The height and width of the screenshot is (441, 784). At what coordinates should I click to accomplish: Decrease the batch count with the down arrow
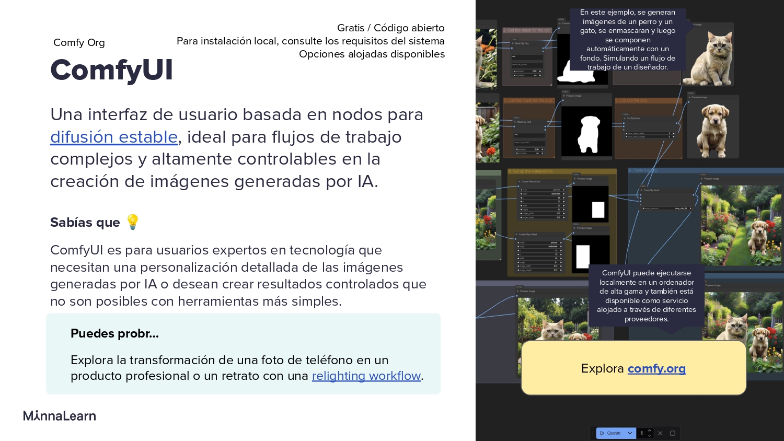[x=650, y=436]
